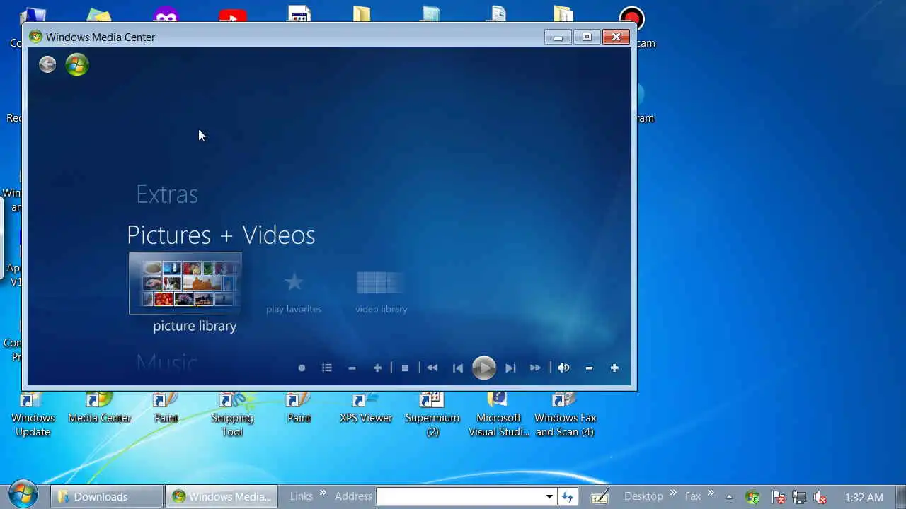Viewport: 906px width, 509px height.
Task: Click the picture library label
Action: [x=195, y=326]
